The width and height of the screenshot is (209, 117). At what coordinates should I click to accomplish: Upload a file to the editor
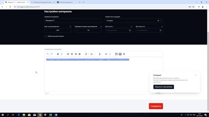click(124, 54)
